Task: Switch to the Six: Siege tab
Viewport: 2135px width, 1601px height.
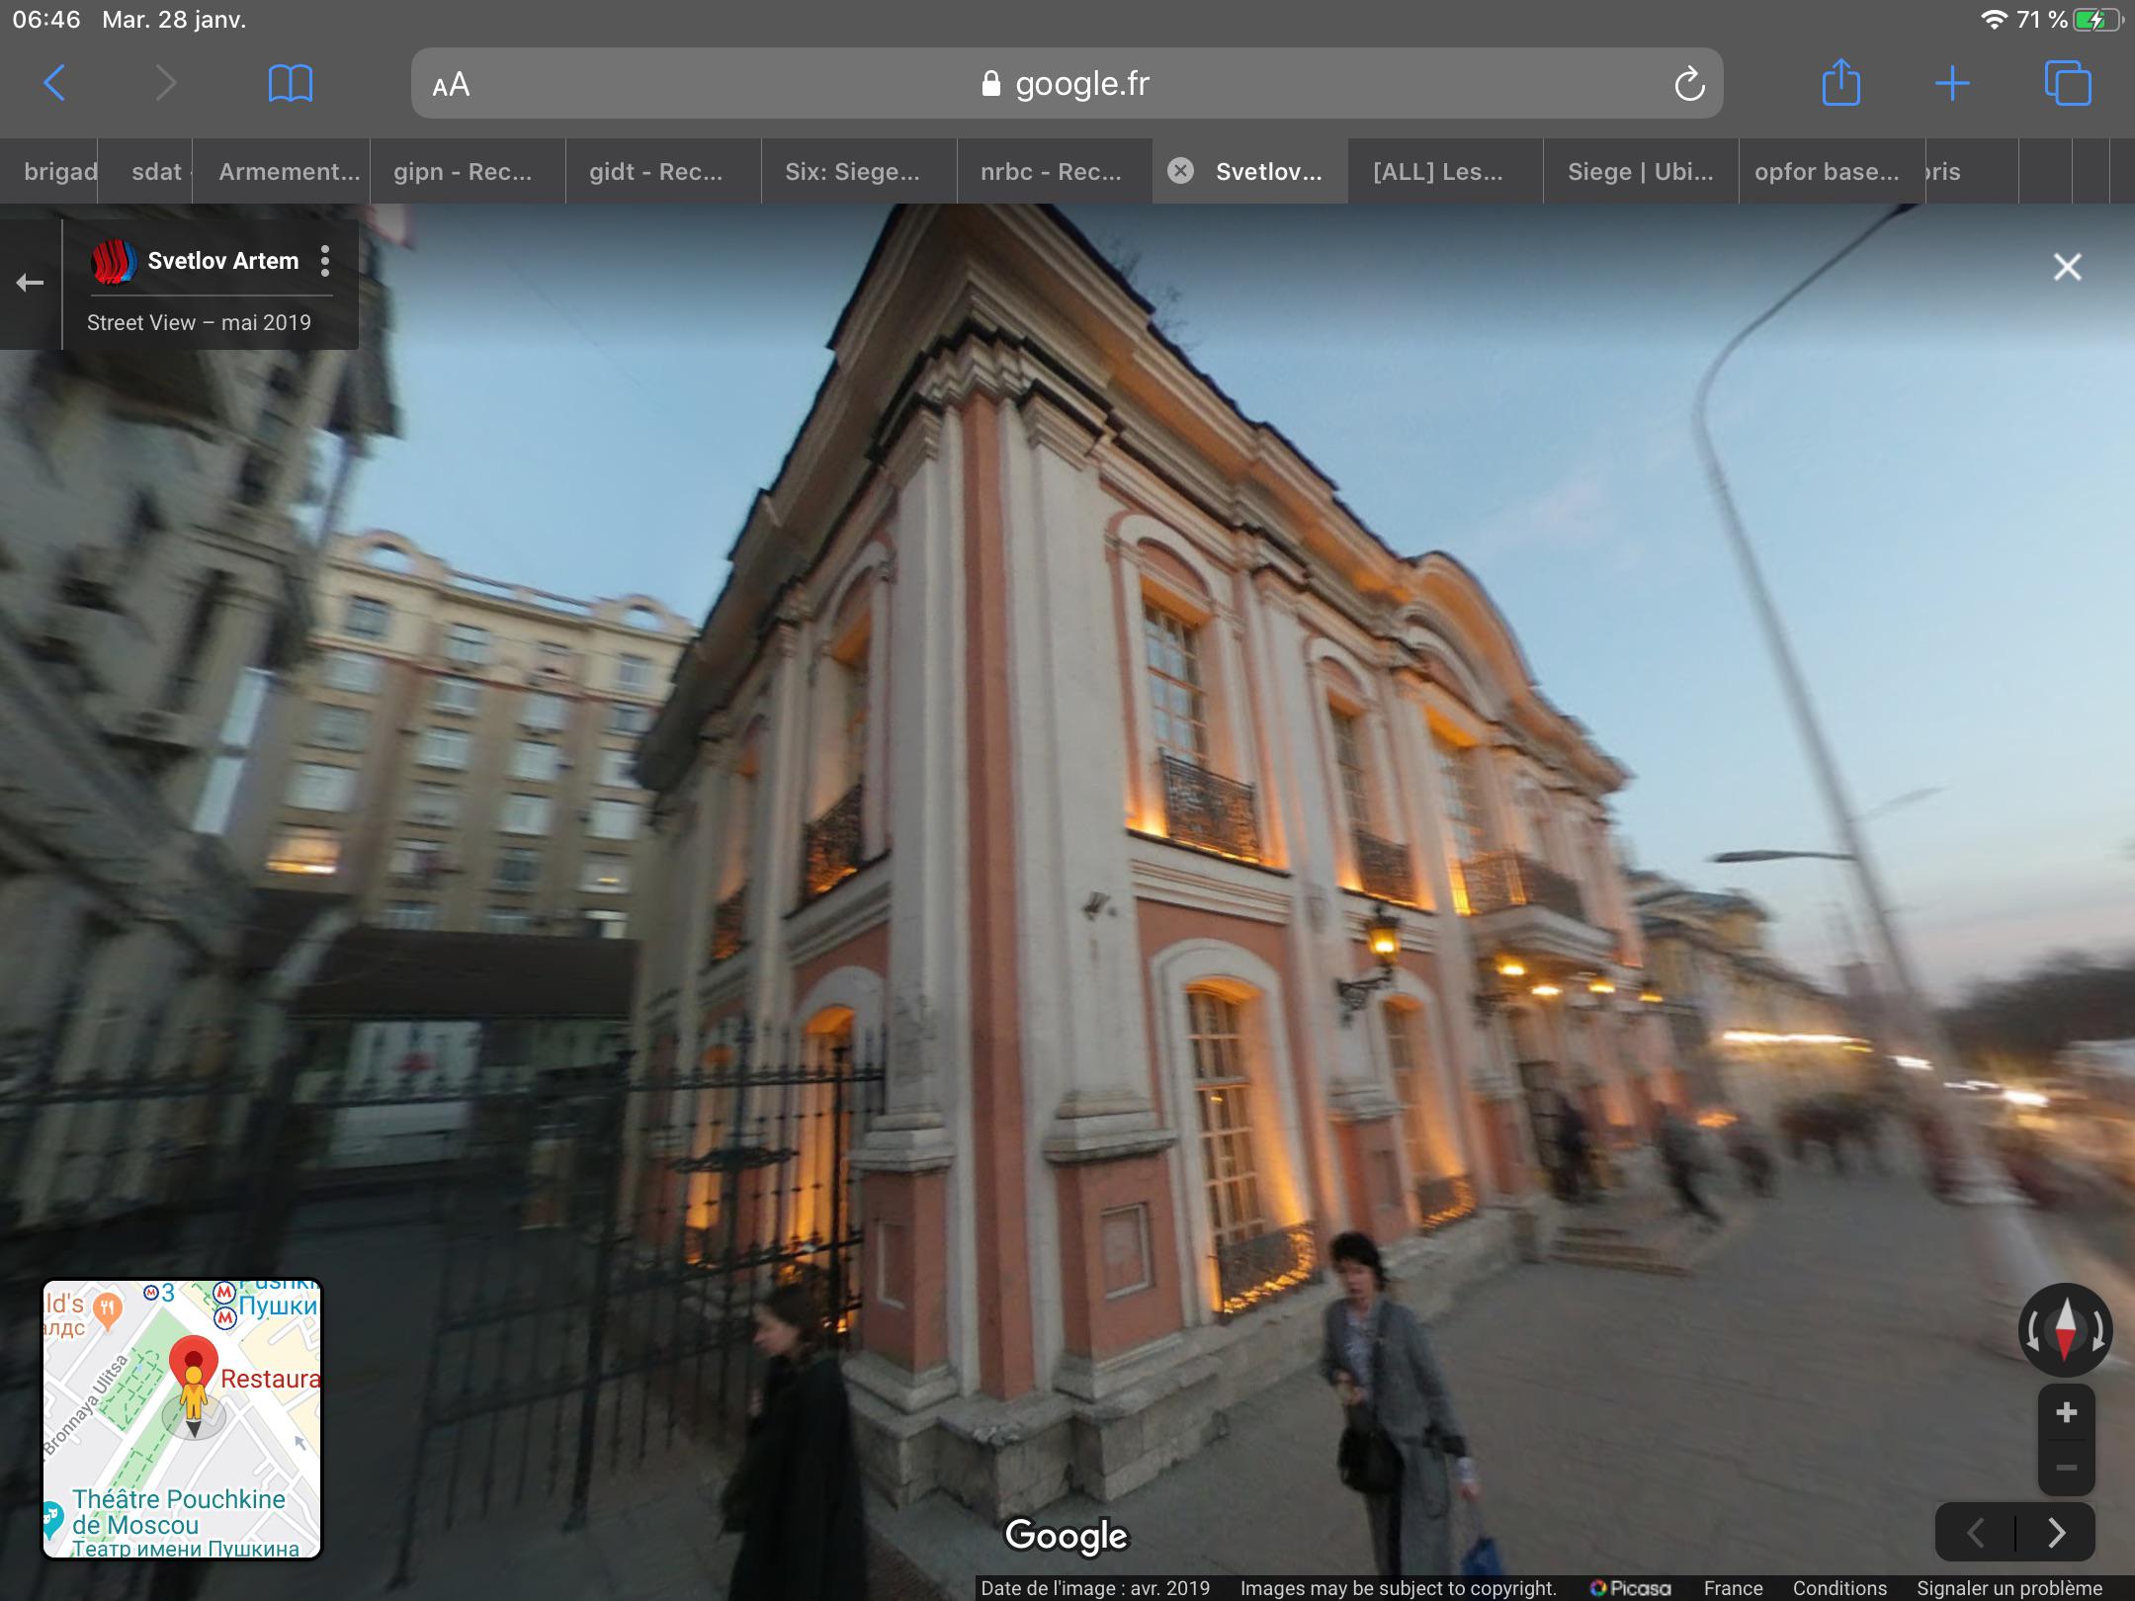Action: pos(852,172)
